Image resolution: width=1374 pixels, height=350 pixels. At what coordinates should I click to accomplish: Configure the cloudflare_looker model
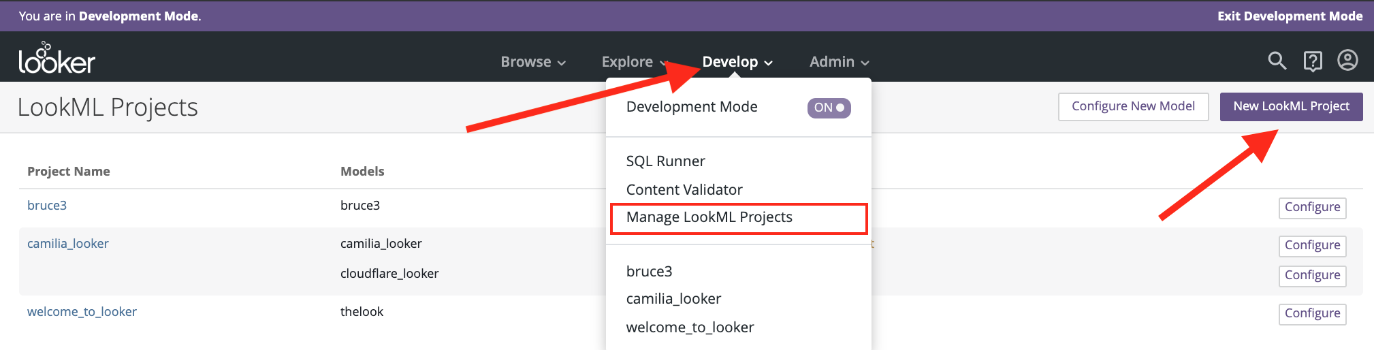pyautogui.click(x=1312, y=275)
